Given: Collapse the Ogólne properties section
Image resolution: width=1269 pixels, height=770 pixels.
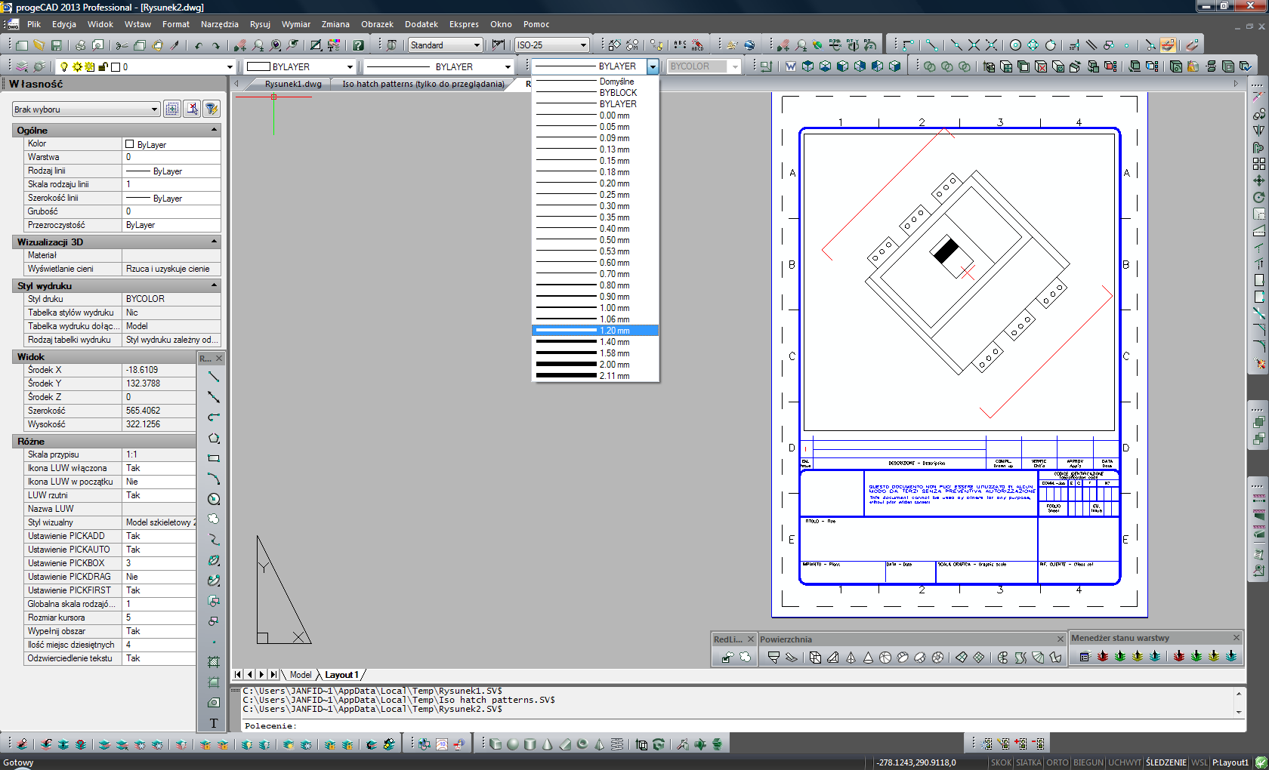Looking at the screenshot, I should click(x=214, y=130).
